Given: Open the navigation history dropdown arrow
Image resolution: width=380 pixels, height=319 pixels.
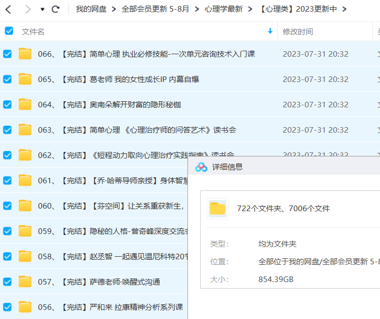Looking at the screenshot, I should pos(42,9).
